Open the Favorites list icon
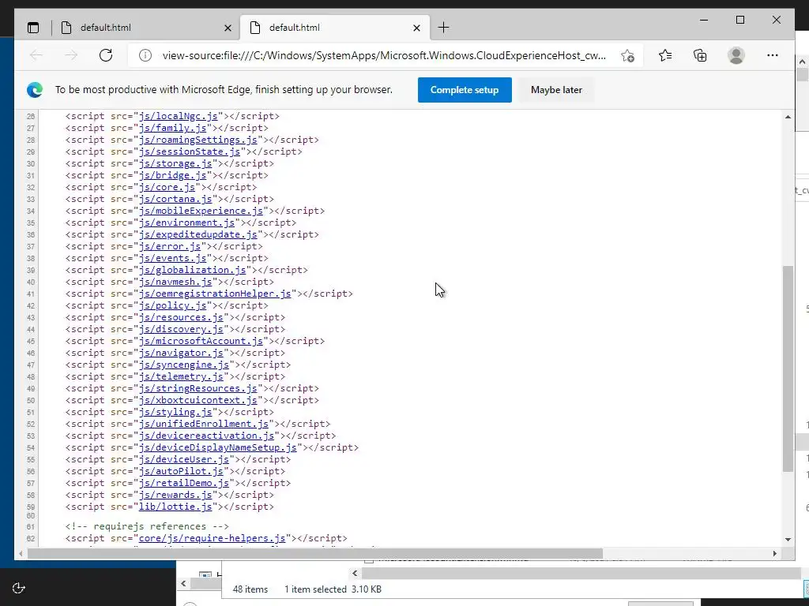Viewport: 809px width, 606px height. pos(665,55)
